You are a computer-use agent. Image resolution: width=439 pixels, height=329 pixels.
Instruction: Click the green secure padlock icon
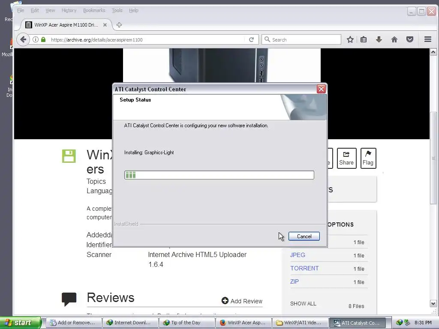[43, 39]
